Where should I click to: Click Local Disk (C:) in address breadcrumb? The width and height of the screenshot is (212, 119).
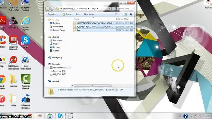(69, 9)
